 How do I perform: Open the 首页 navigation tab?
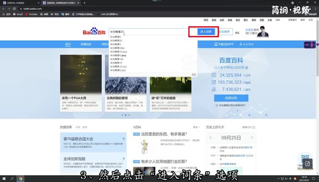[x=68, y=44]
